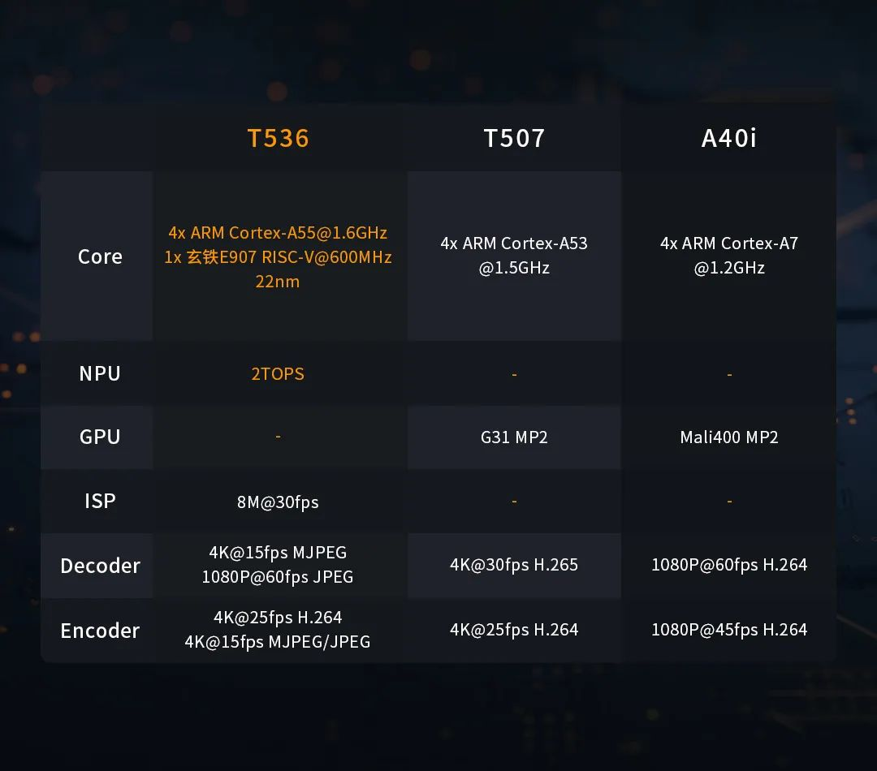Select the Mali400 MP2 GPU cell
Screen dimensions: 877x771
pos(728,437)
